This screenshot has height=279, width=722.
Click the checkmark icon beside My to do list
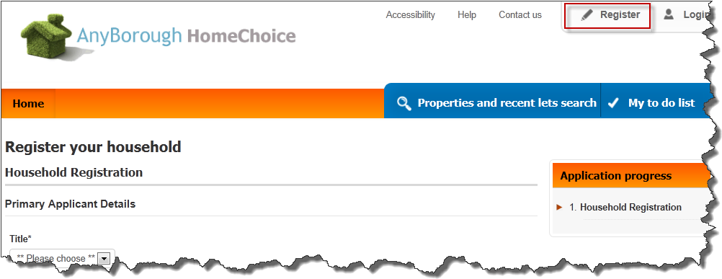pyautogui.click(x=613, y=103)
